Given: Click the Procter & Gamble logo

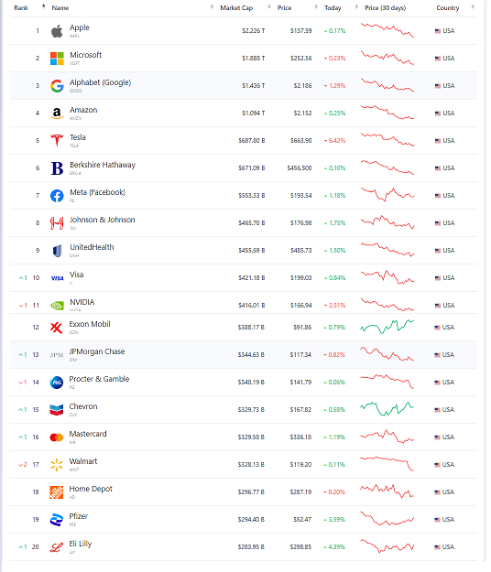Looking at the screenshot, I should tap(56, 383).
